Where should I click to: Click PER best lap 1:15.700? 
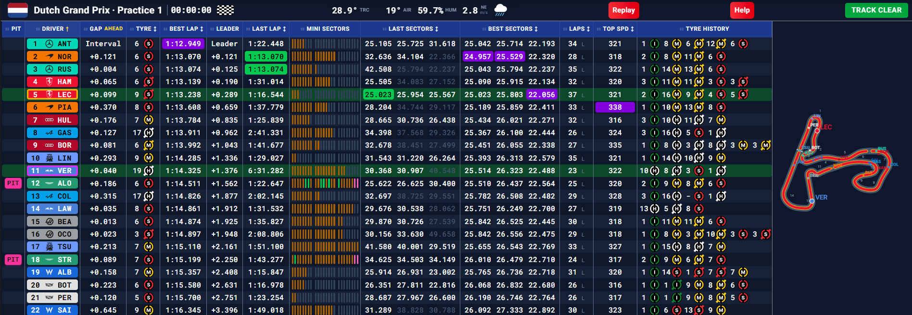click(x=183, y=298)
